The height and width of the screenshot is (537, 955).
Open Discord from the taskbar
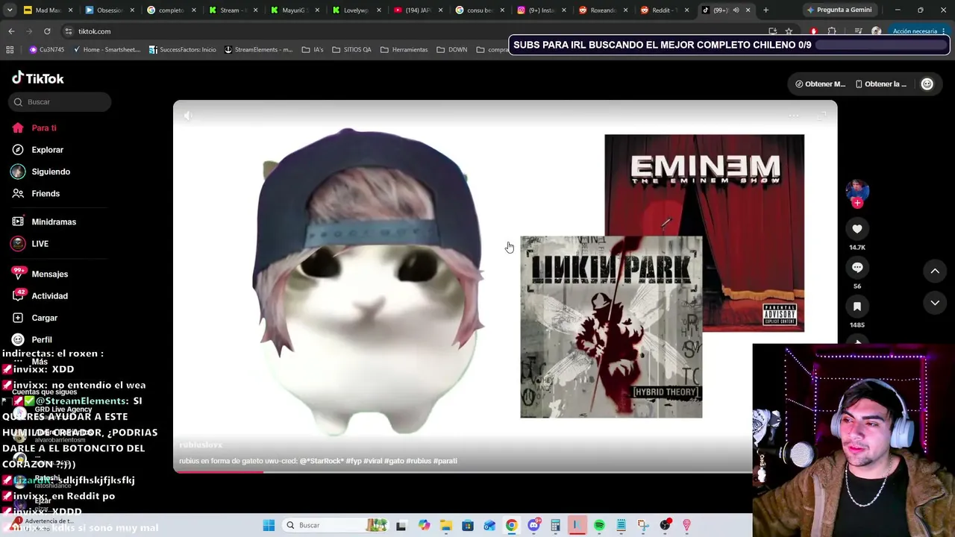click(x=533, y=525)
